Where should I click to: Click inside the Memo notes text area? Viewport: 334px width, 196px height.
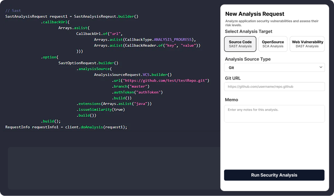point(274,114)
